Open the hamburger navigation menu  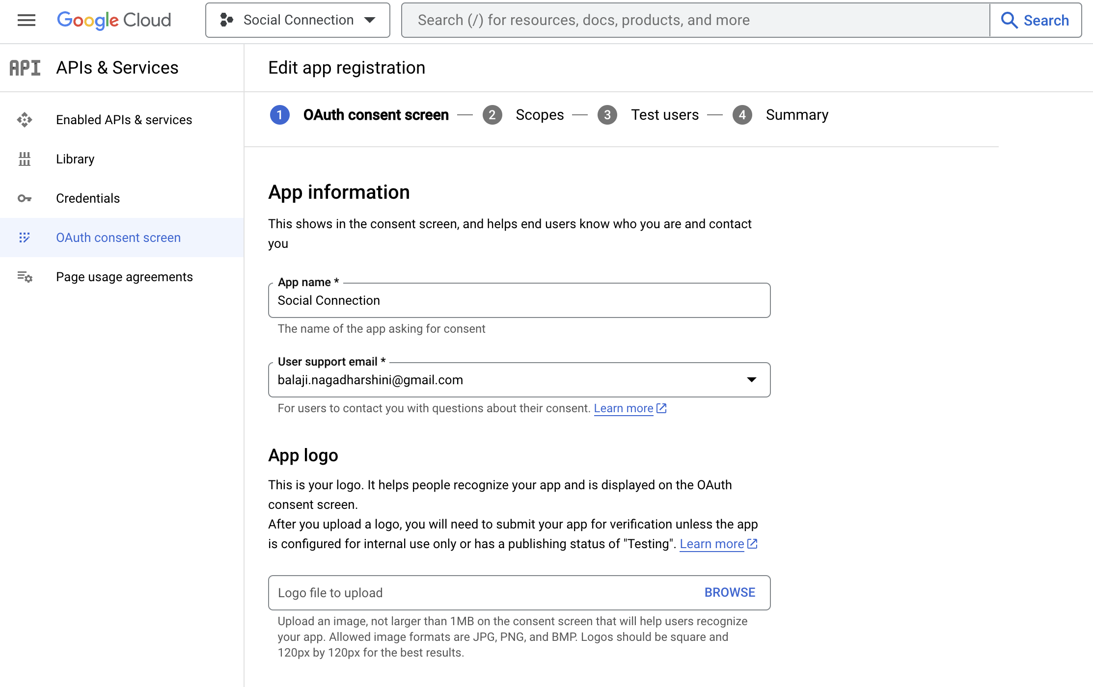tap(27, 20)
